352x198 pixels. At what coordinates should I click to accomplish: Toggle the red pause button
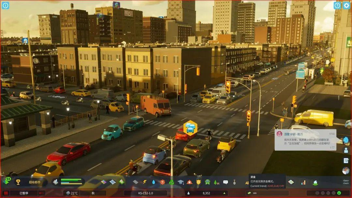click(6, 193)
